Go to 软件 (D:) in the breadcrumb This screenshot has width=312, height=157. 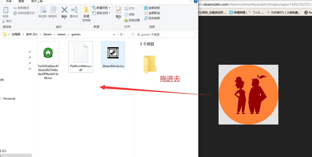32,35
